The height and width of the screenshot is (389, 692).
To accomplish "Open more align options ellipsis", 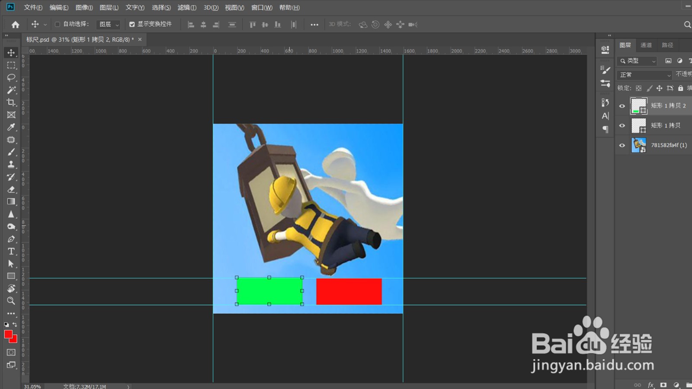I will point(314,25).
